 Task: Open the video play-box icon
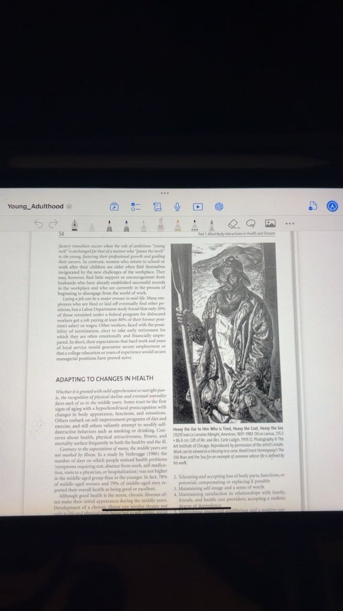click(x=198, y=207)
